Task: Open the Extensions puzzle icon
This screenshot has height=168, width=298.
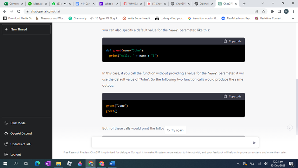Action: (272, 11)
